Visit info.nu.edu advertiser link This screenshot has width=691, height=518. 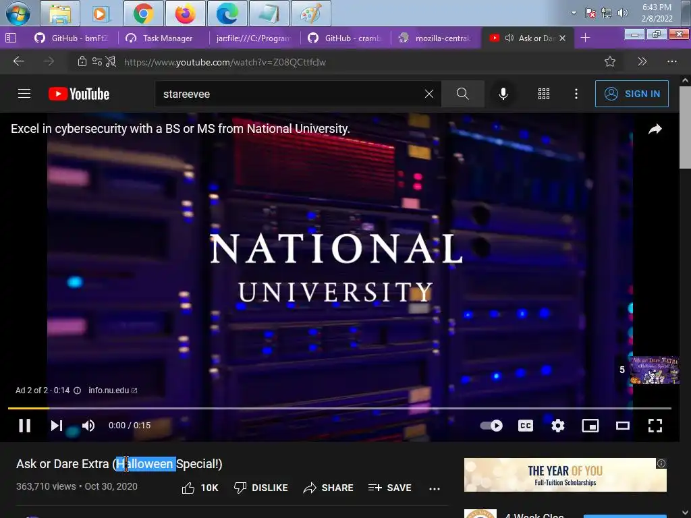pyautogui.click(x=113, y=391)
